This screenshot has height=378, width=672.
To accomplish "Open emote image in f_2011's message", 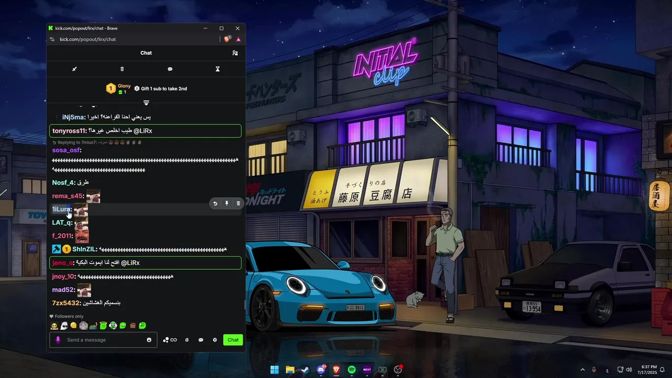I will click(x=82, y=235).
